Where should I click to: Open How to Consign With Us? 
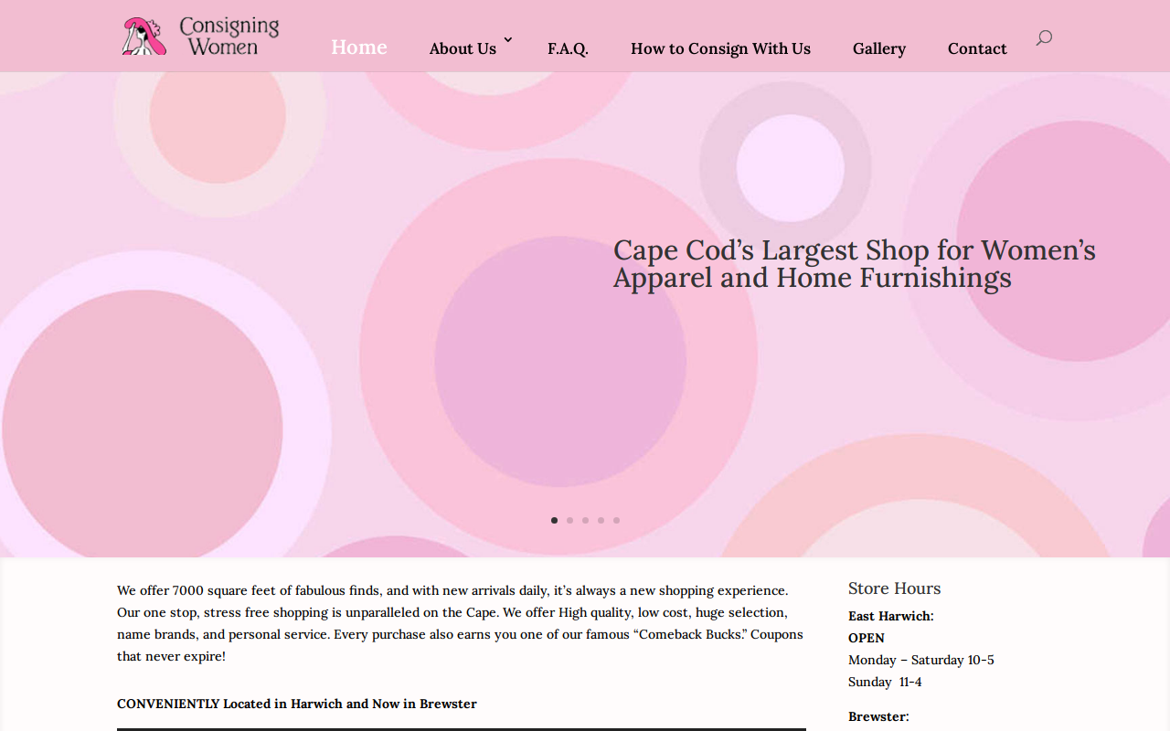coord(720,48)
